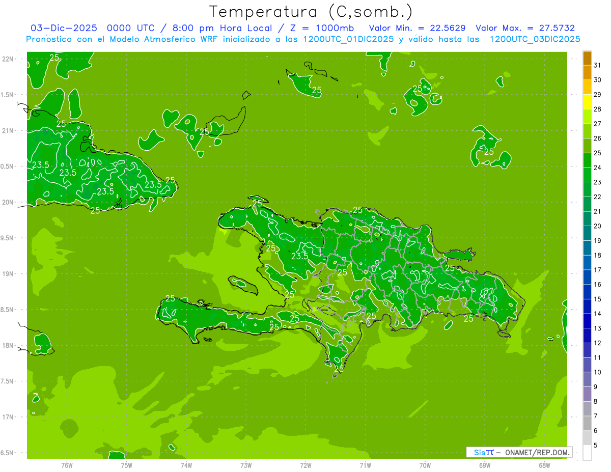Image resolution: width=611 pixels, height=472 pixels.
Task: Select the purple 9 degree legend color
Action: click(x=587, y=380)
